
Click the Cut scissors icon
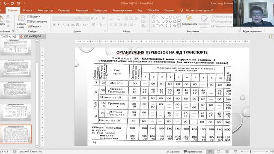8,16
